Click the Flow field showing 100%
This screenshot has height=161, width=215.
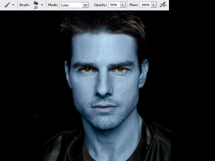[145, 5]
